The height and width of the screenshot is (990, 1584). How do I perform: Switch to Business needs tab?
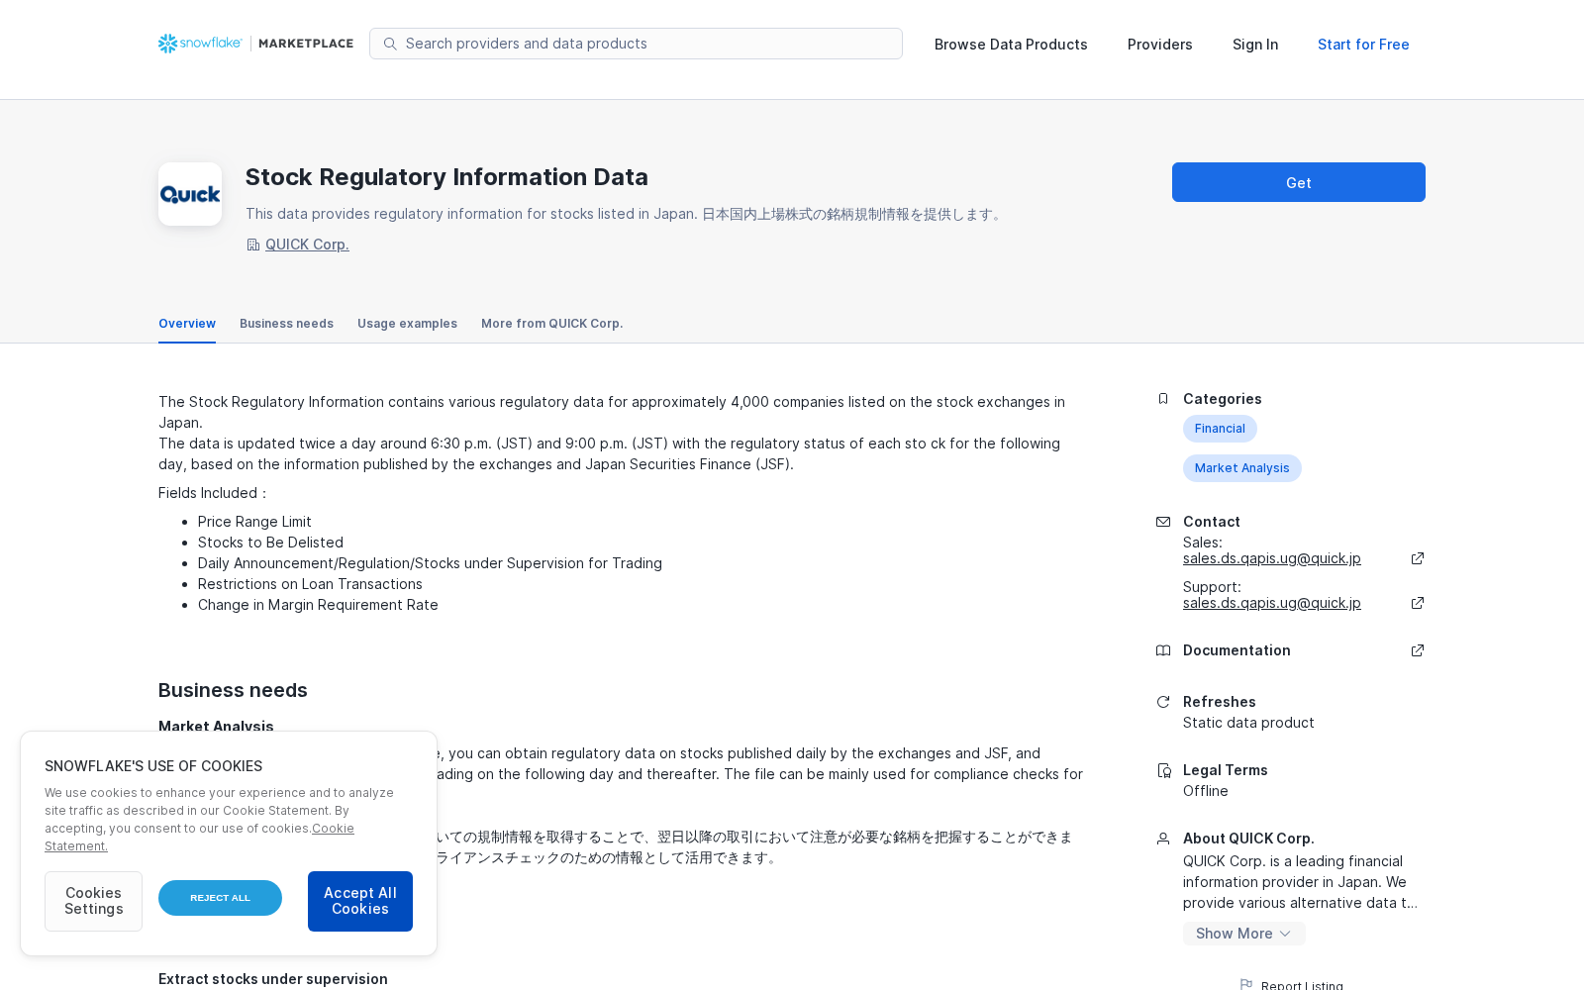(286, 324)
